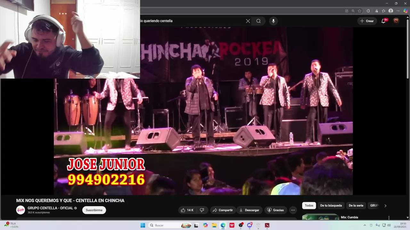Subscribe with the Suscribirme button
The height and width of the screenshot is (230, 410).
(x=94, y=210)
